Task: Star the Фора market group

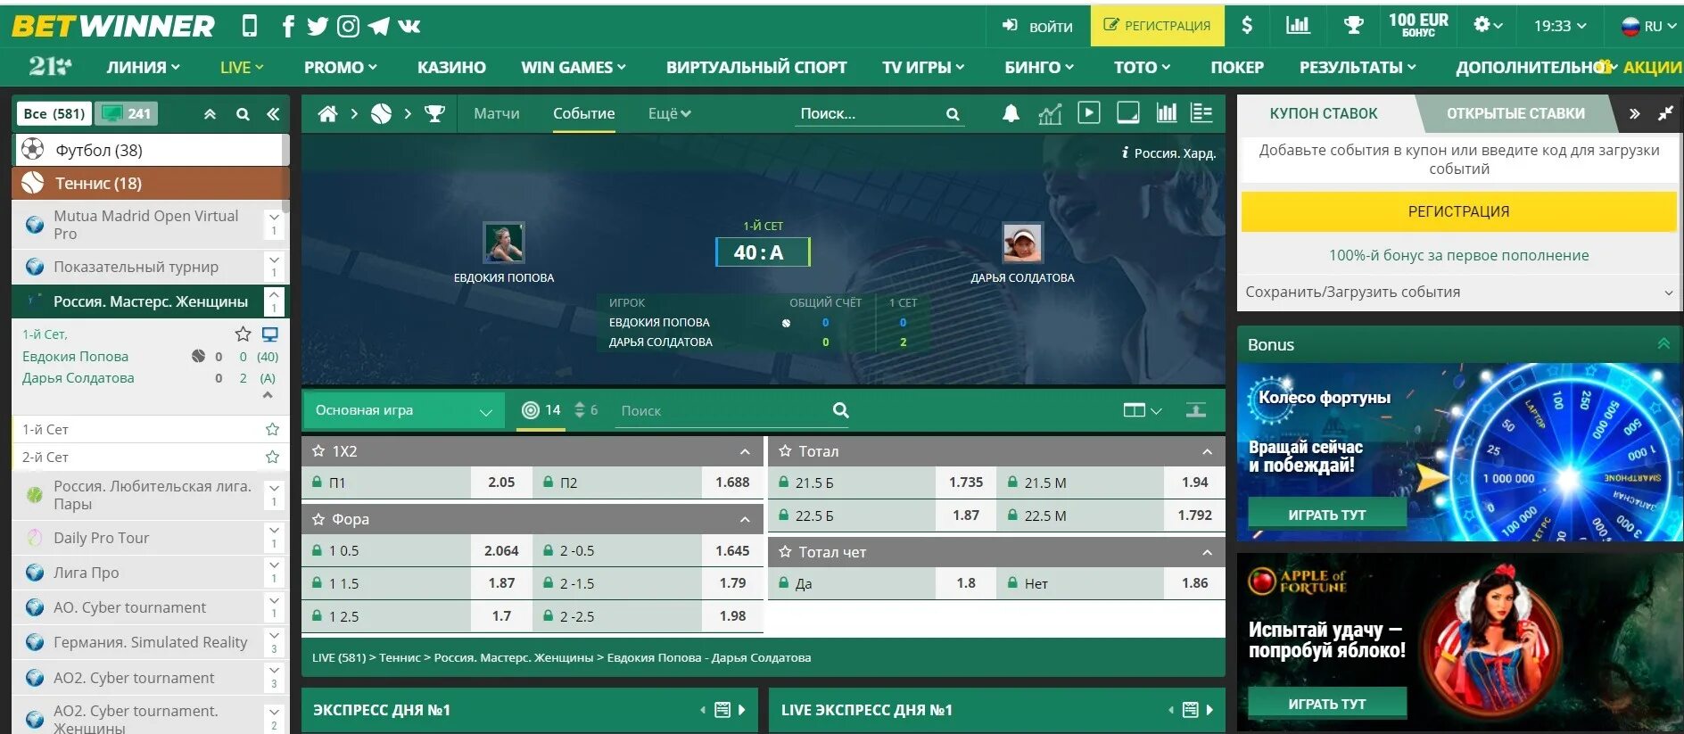Action: coord(318,519)
